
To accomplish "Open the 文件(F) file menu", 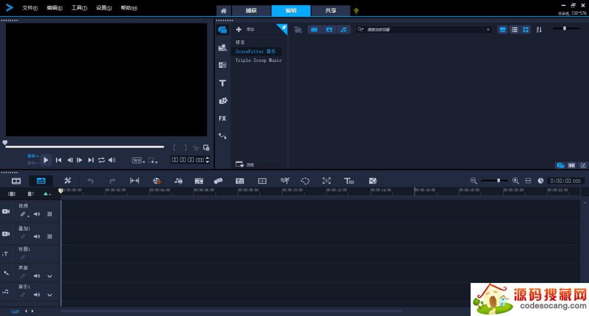I will [29, 8].
